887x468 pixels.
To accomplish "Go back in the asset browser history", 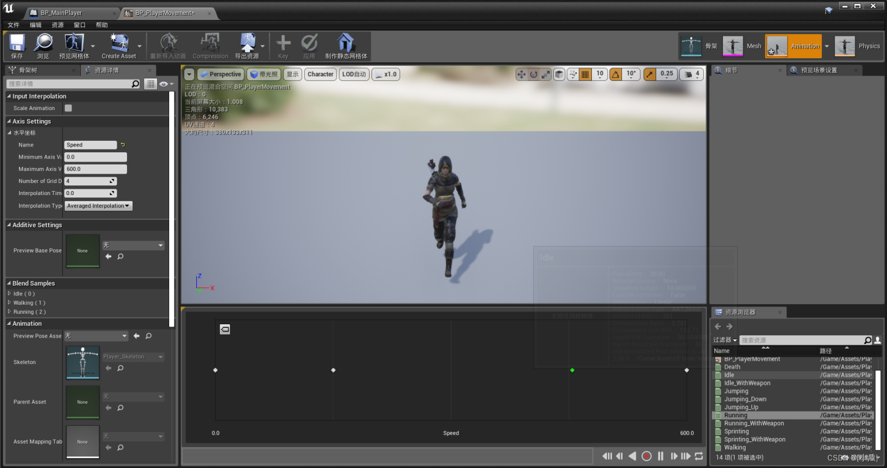I will 718,327.
